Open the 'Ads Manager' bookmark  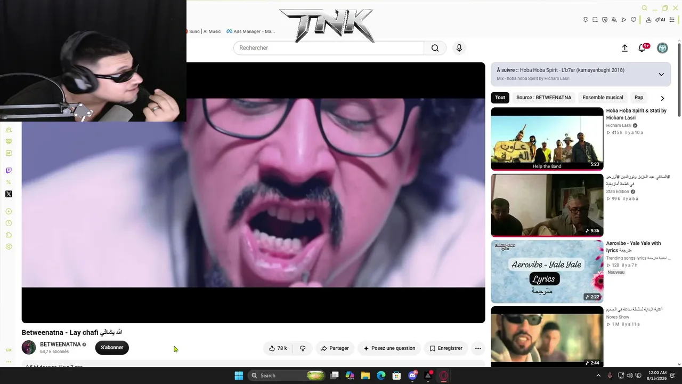[x=251, y=31]
